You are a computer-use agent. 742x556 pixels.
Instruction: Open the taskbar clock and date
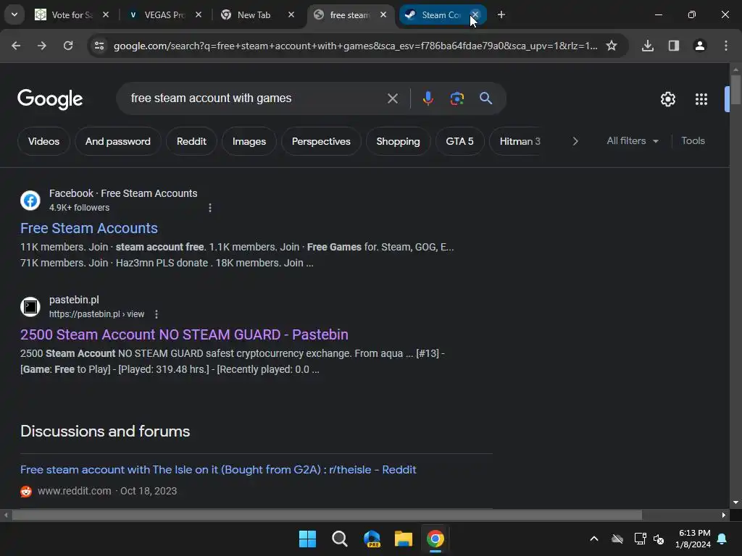(x=693, y=539)
